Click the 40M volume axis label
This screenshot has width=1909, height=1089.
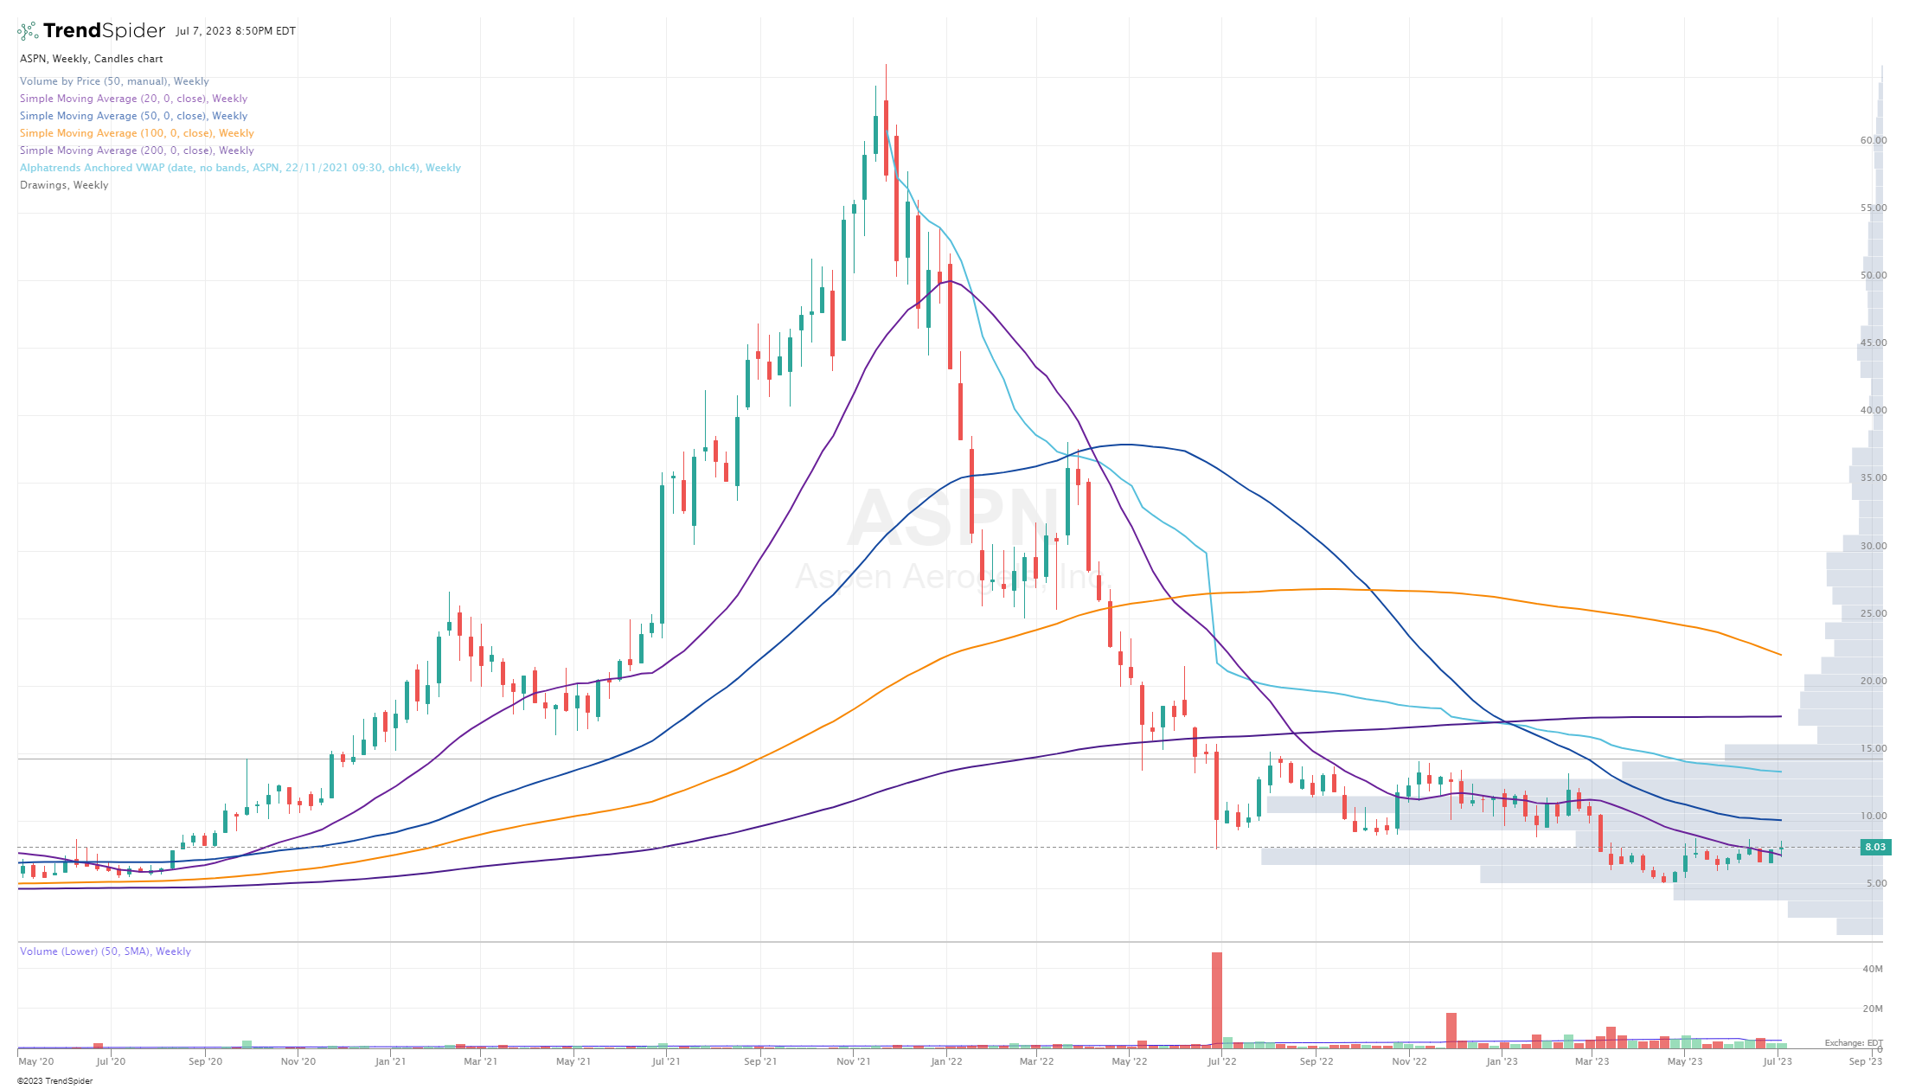[x=1873, y=969]
